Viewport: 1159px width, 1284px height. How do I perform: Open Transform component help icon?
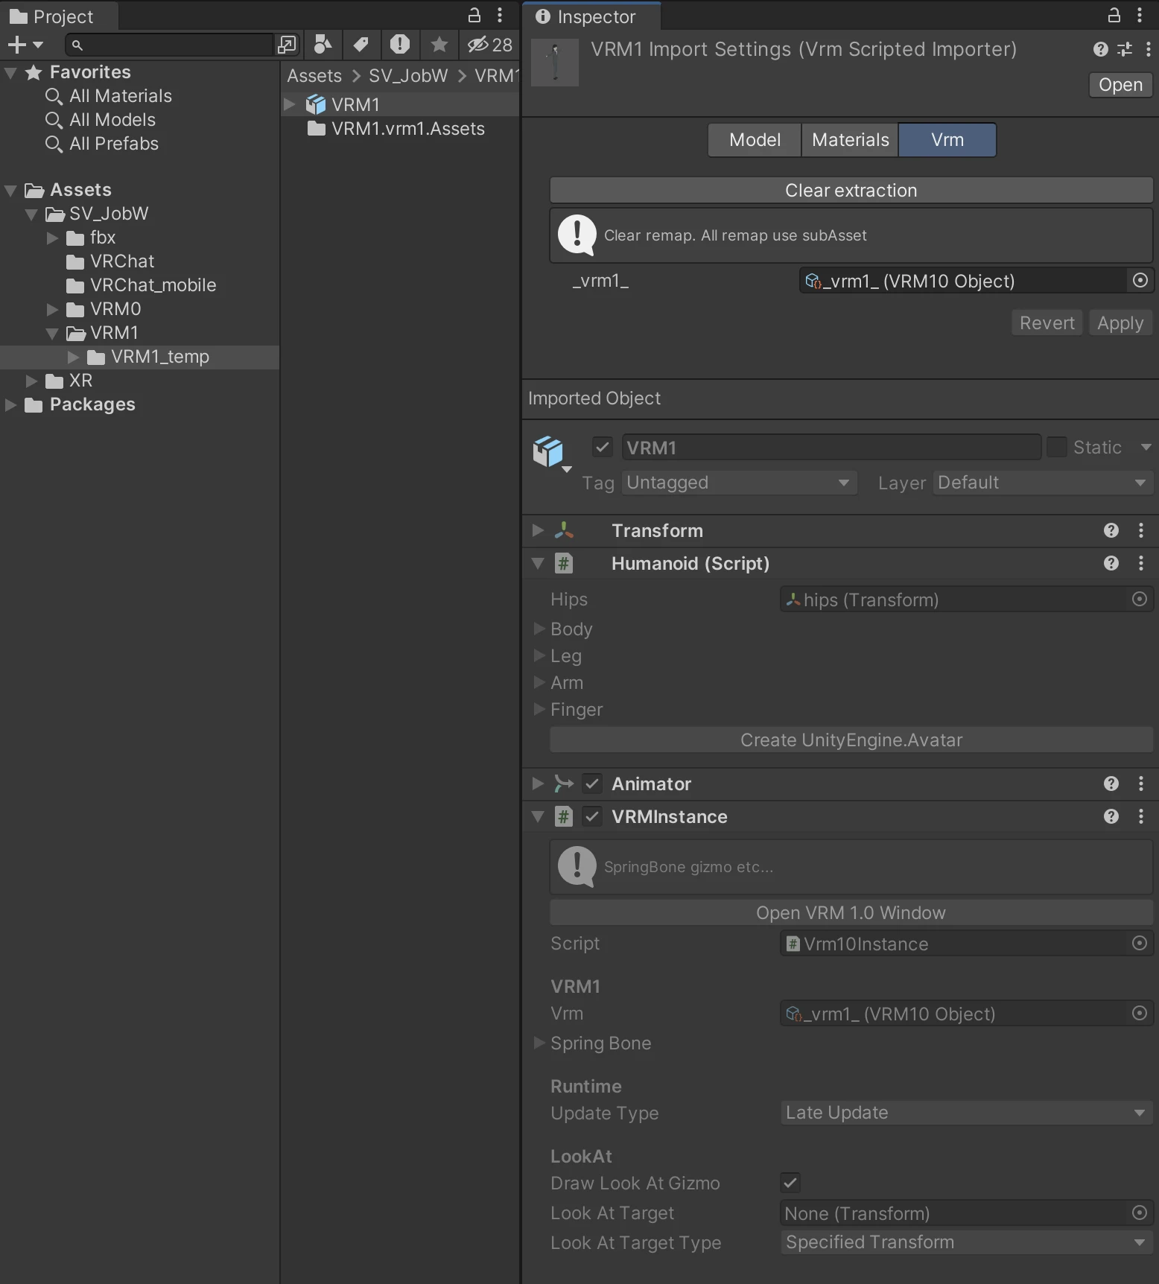pos(1111,530)
